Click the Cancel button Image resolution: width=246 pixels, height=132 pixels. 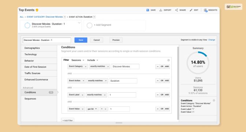tap(97, 40)
